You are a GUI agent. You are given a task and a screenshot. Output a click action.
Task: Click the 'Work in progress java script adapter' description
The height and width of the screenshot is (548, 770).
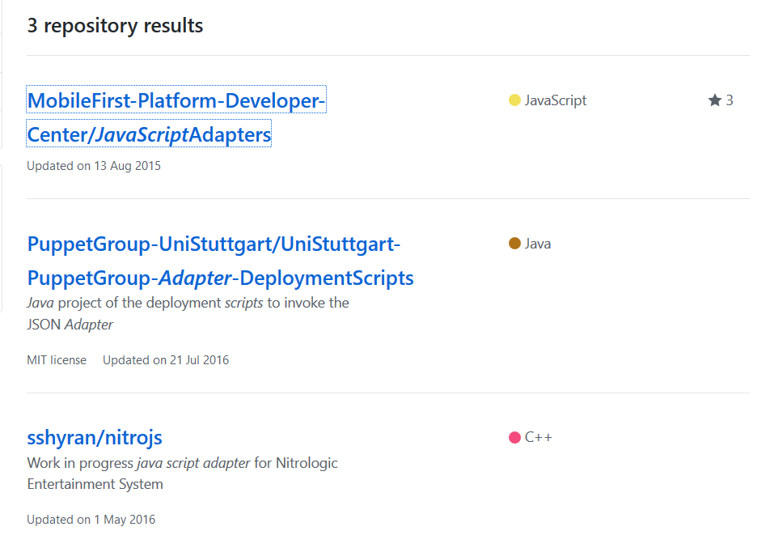tap(182, 474)
